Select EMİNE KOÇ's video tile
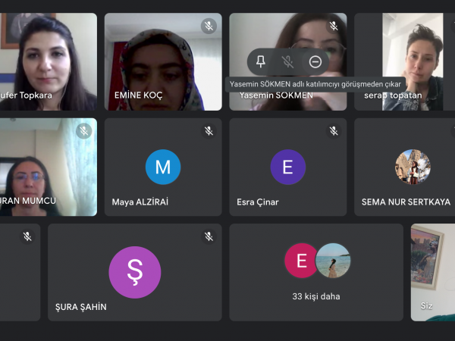Image resolution: width=455 pixels, height=341 pixels. (163, 62)
